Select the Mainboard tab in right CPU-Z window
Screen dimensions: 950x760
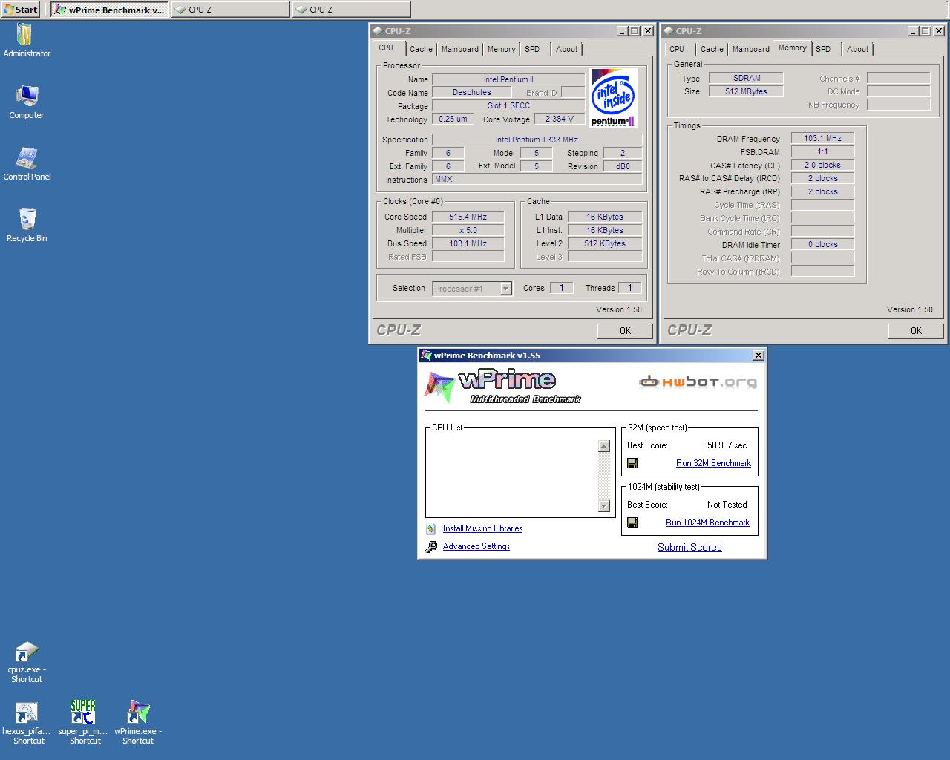(x=751, y=49)
